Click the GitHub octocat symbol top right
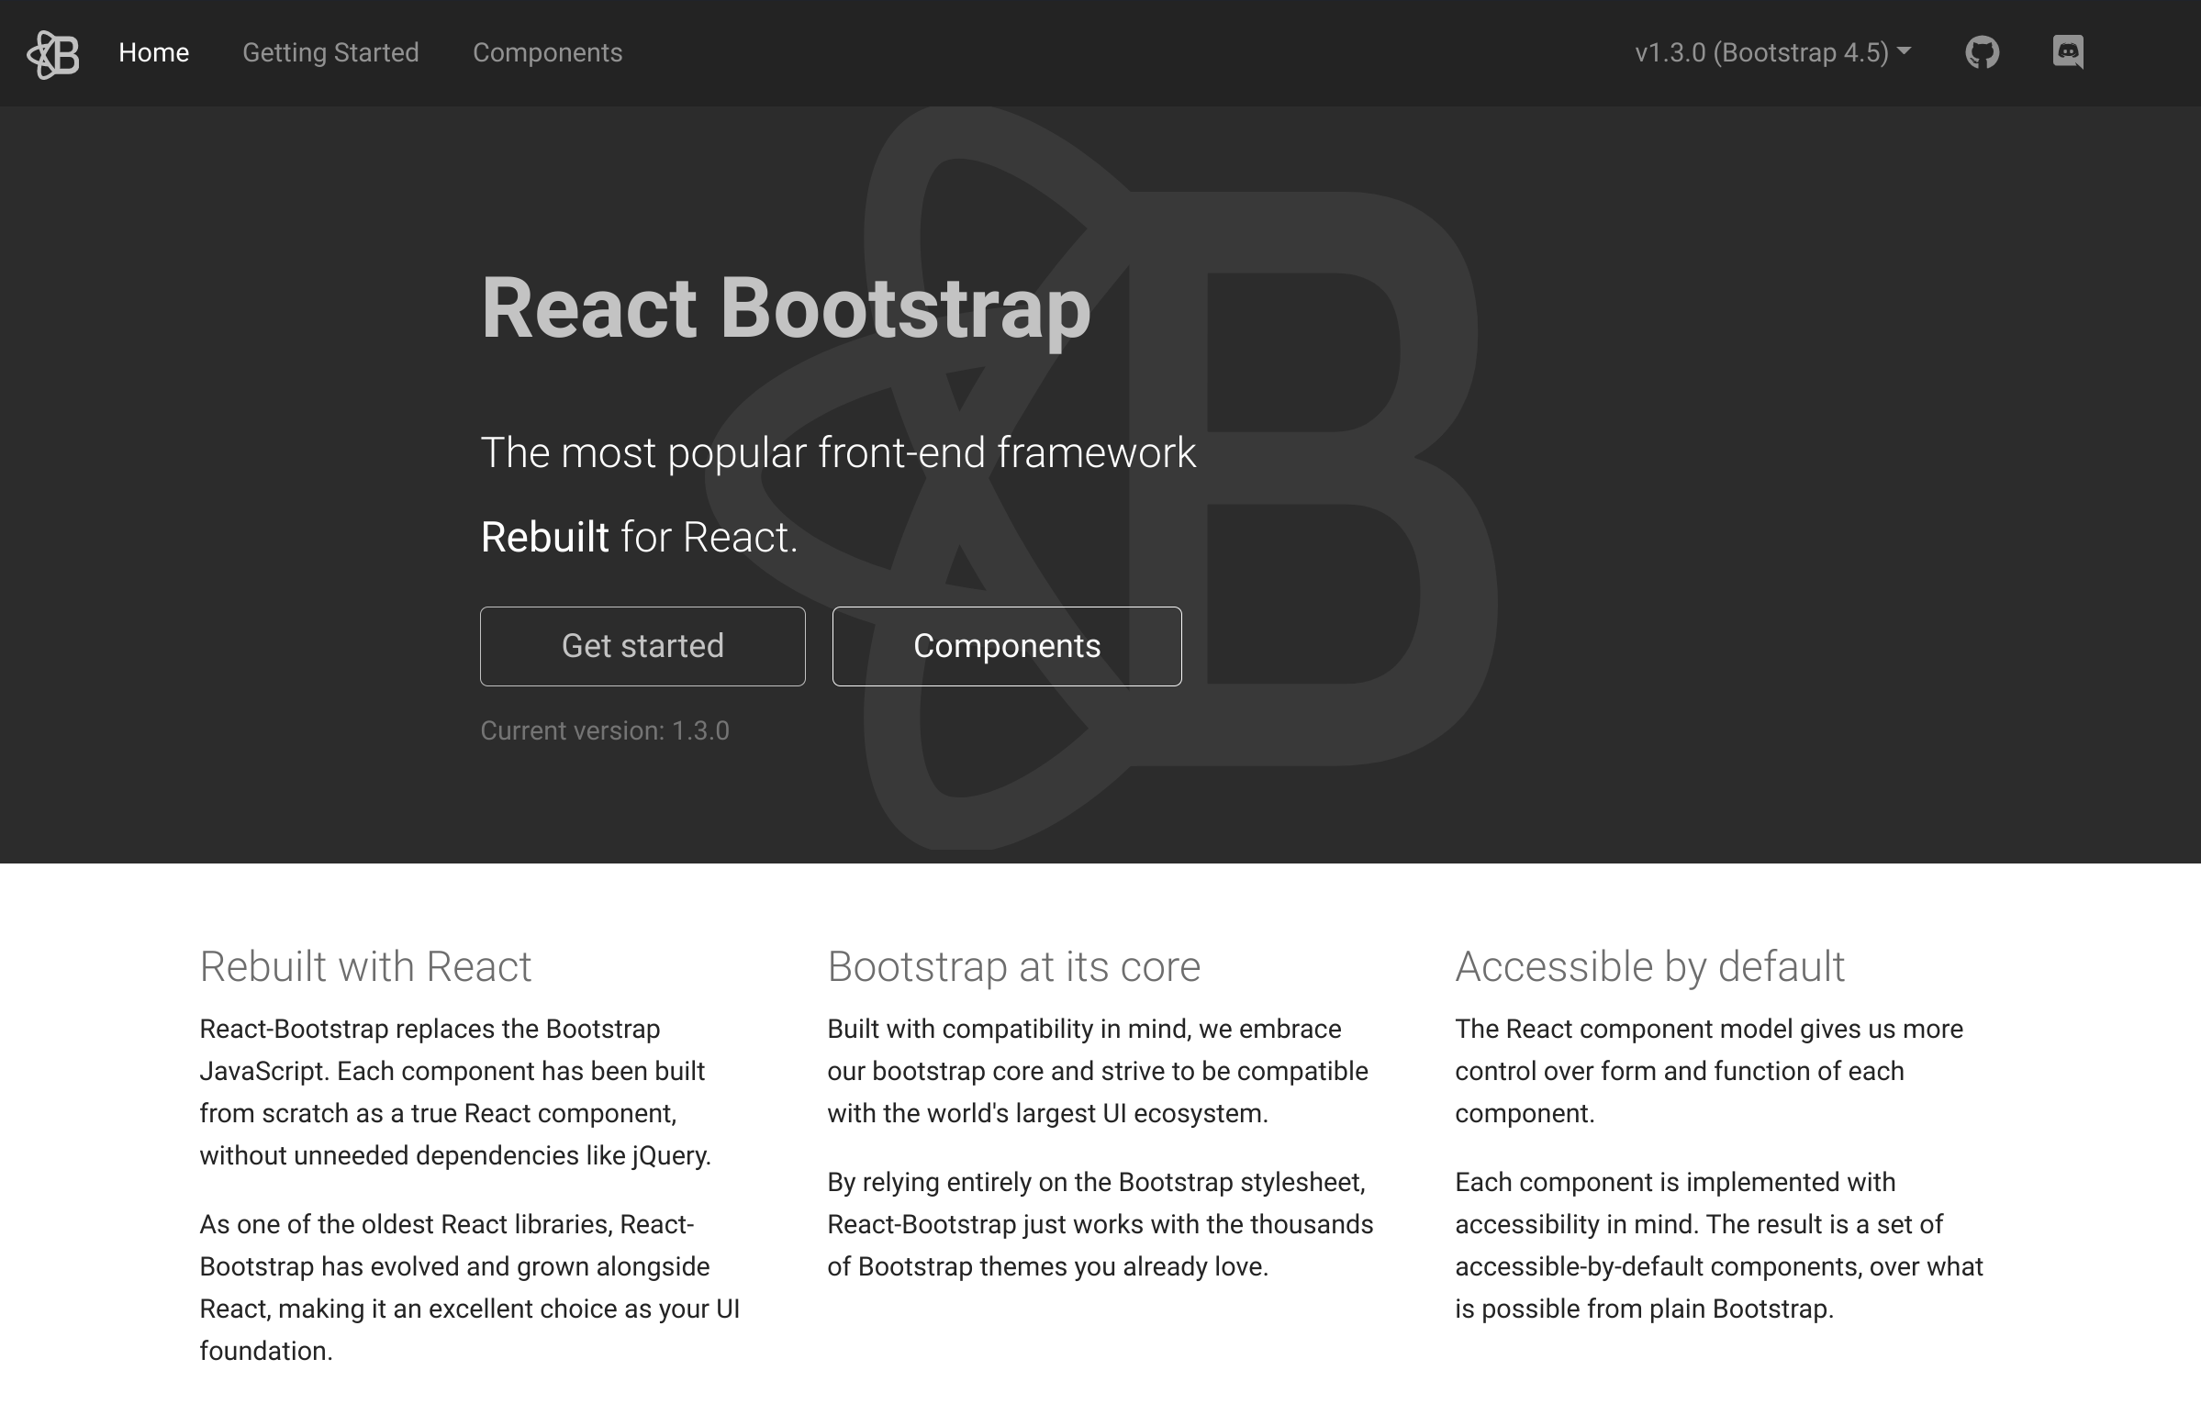 [1982, 52]
